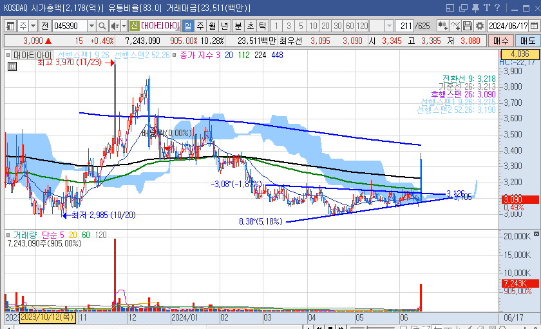This screenshot has width=541, height=329.
Task: Click the 거래량 volume indicator label
Action: click(25, 235)
